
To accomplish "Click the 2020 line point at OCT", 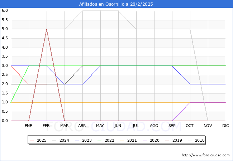I will click(190, 102).
